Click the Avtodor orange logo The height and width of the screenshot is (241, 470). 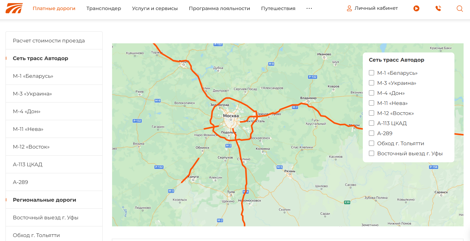[x=14, y=8]
